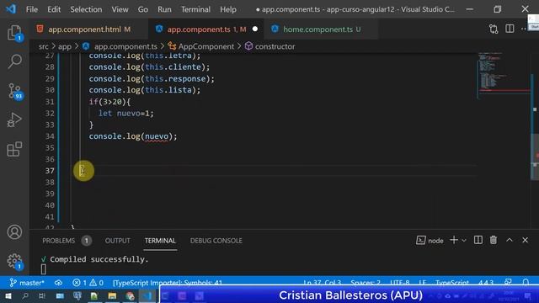Open the File menu
The height and width of the screenshot is (303, 539).
[x=32, y=9]
